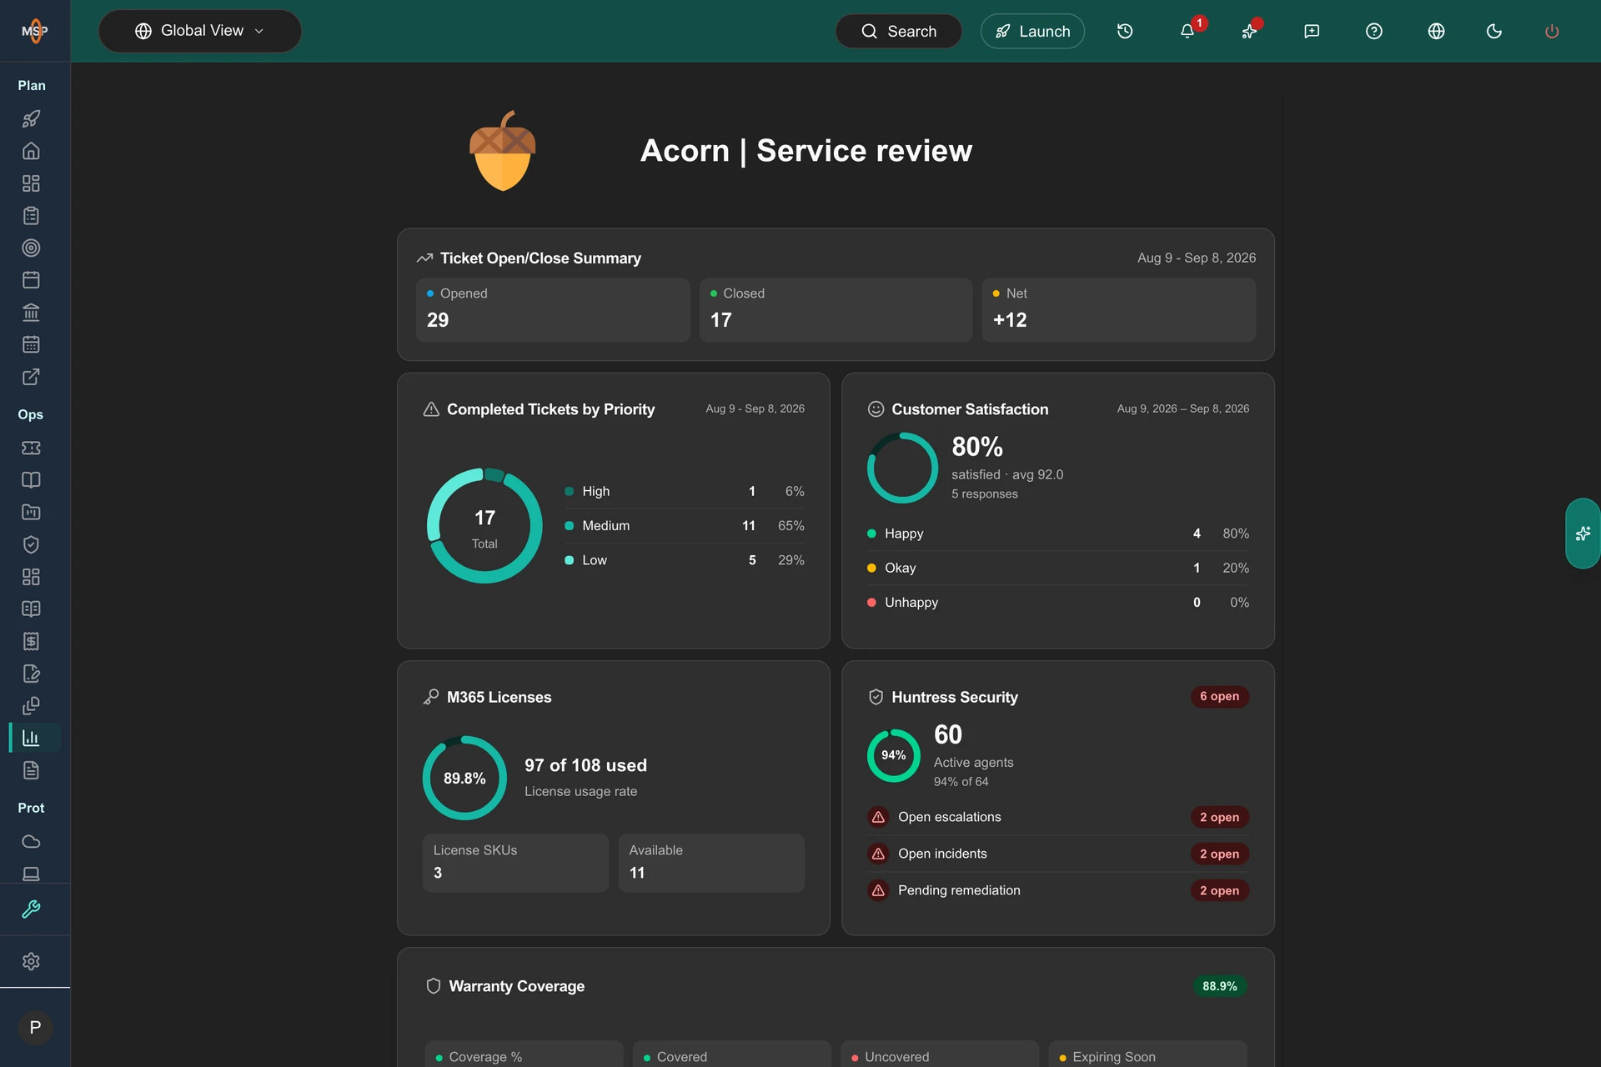The image size is (1601, 1067).
Task: Open the help question mark icon
Action: [x=1374, y=31]
